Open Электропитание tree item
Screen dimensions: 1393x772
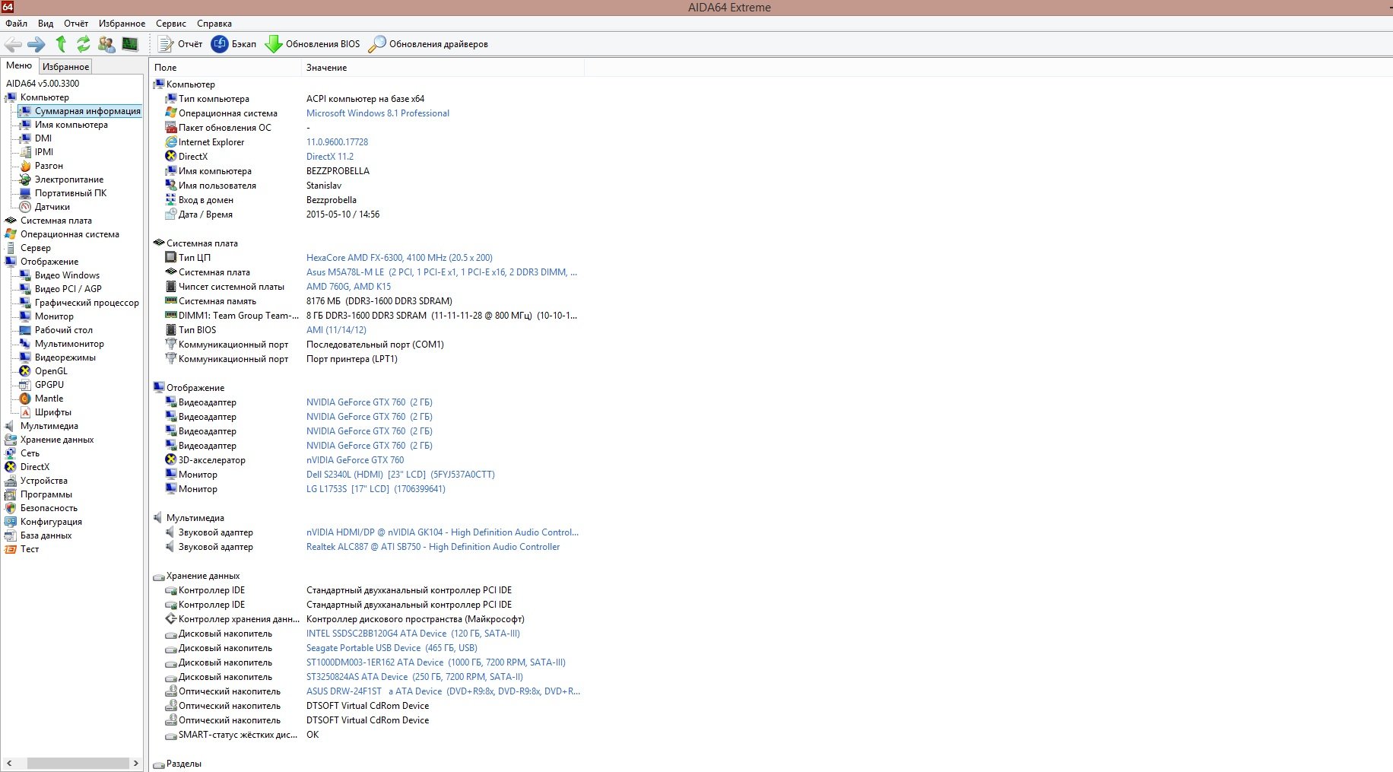(x=69, y=179)
